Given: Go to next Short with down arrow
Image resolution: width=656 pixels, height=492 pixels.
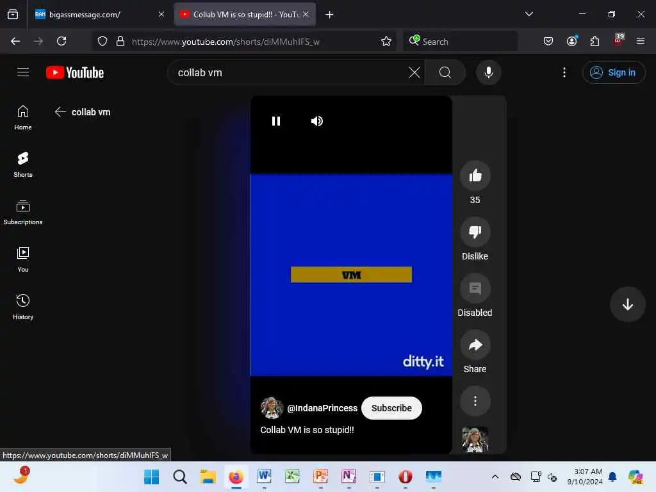Looking at the screenshot, I should tap(627, 304).
